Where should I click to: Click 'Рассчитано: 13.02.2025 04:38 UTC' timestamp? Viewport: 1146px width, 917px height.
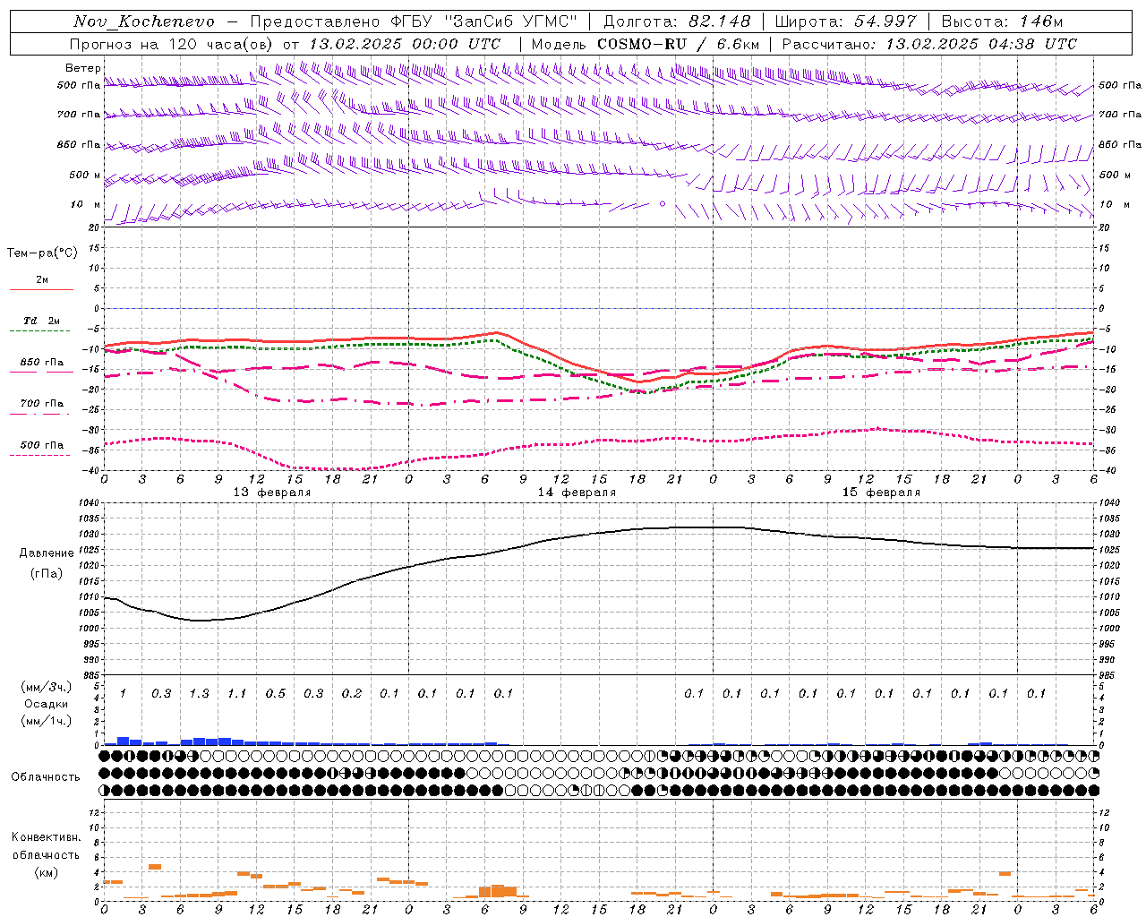click(x=929, y=44)
